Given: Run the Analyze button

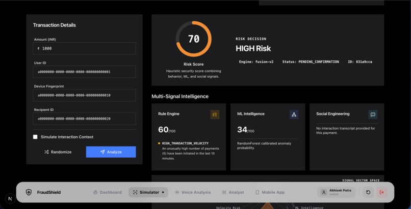Looking at the screenshot, I should (x=111, y=152).
